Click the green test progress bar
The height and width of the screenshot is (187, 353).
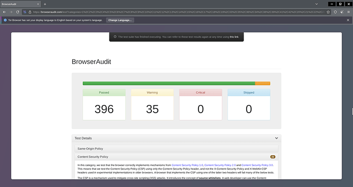[169, 83]
